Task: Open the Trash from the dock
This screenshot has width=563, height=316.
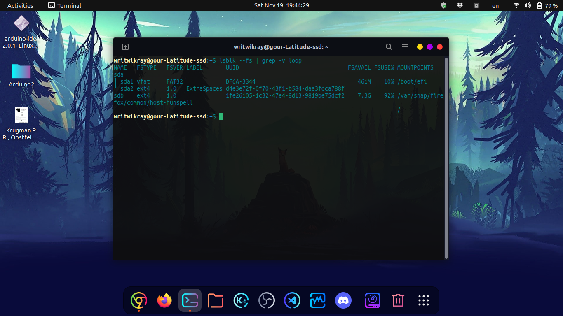Action: tap(398, 300)
